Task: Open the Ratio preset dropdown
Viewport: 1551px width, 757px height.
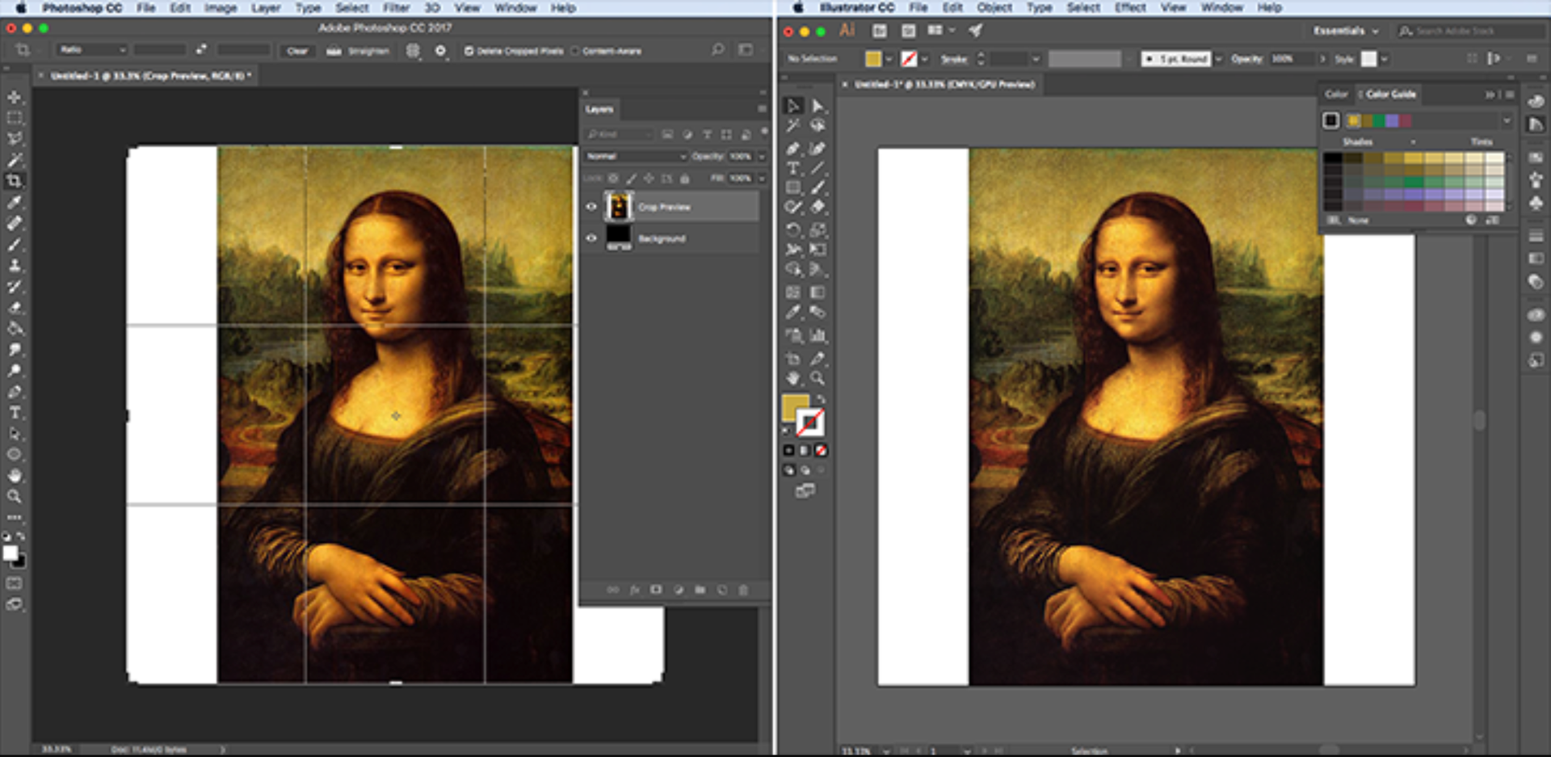Action: coord(92,50)
